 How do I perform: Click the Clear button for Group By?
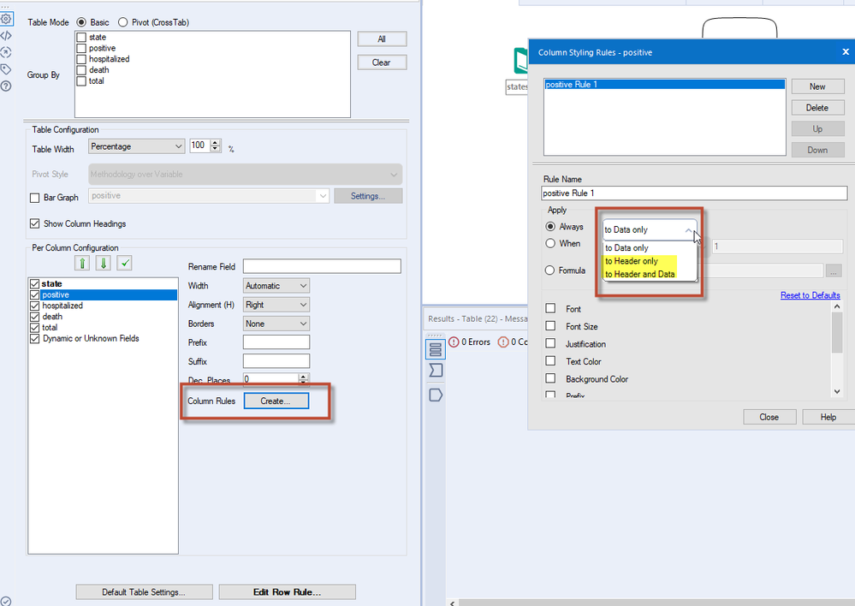pos(382,62)
